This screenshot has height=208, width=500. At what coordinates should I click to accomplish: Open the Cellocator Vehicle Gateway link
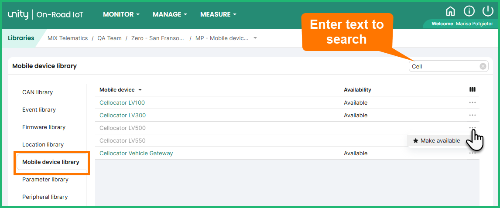click(x=136, y=153)
